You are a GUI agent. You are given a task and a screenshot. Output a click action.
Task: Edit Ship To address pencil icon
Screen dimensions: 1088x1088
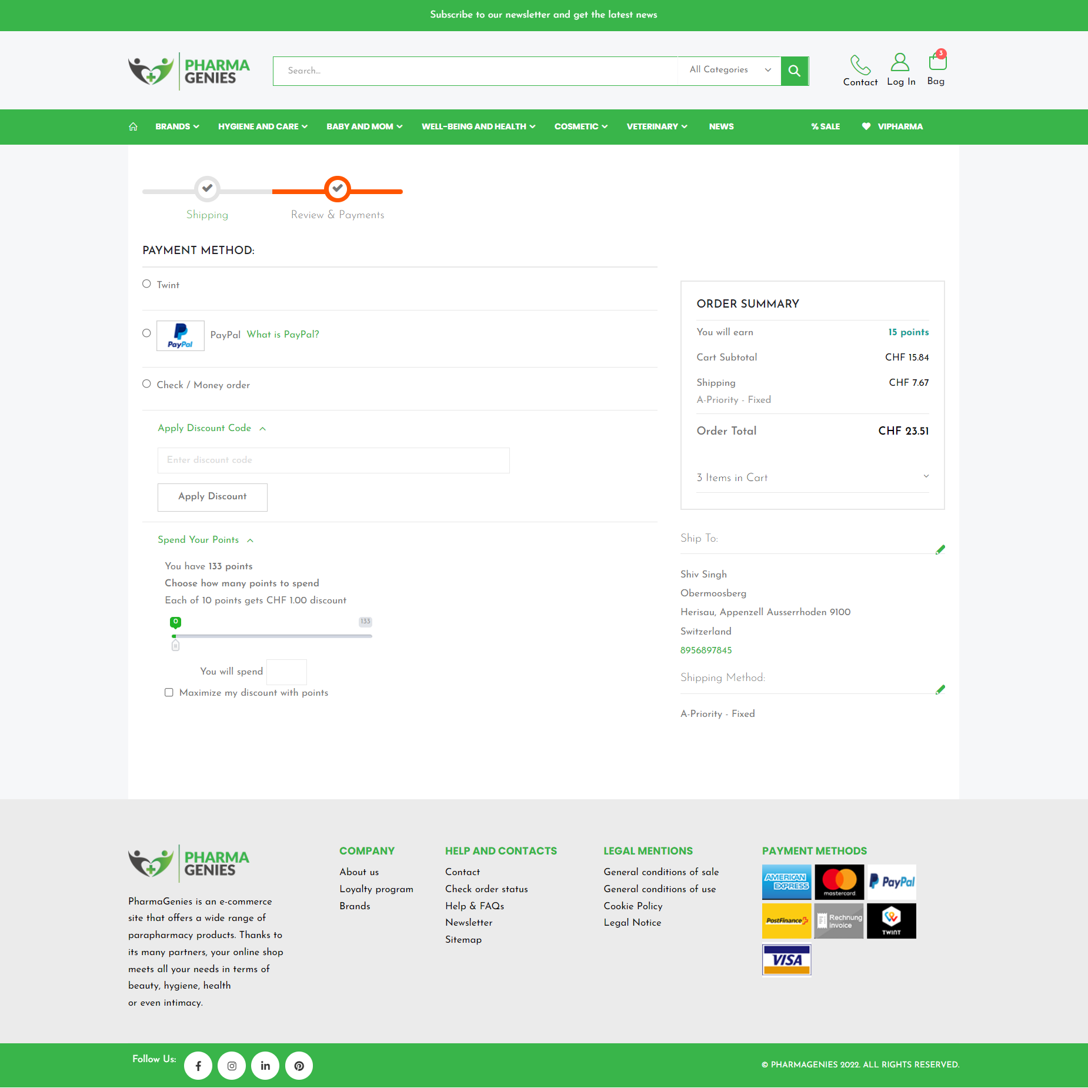pyautogui.click(x=940, y=549)
